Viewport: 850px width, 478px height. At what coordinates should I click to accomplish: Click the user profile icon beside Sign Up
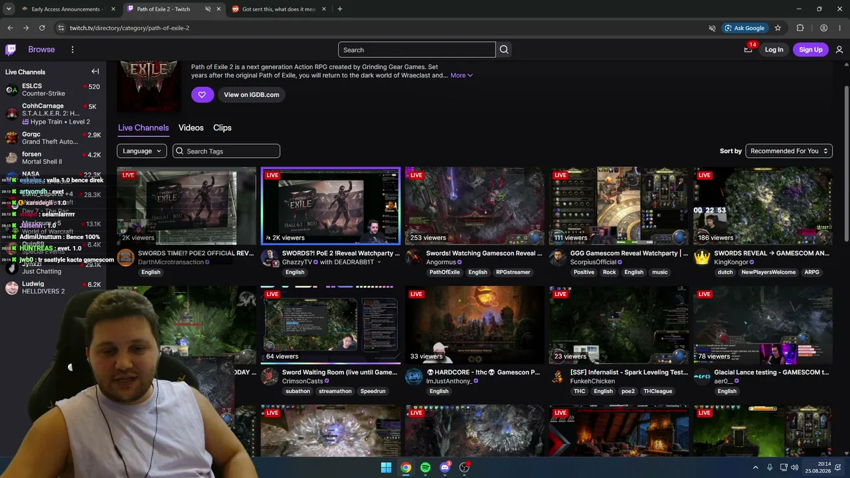click(839, 50)
